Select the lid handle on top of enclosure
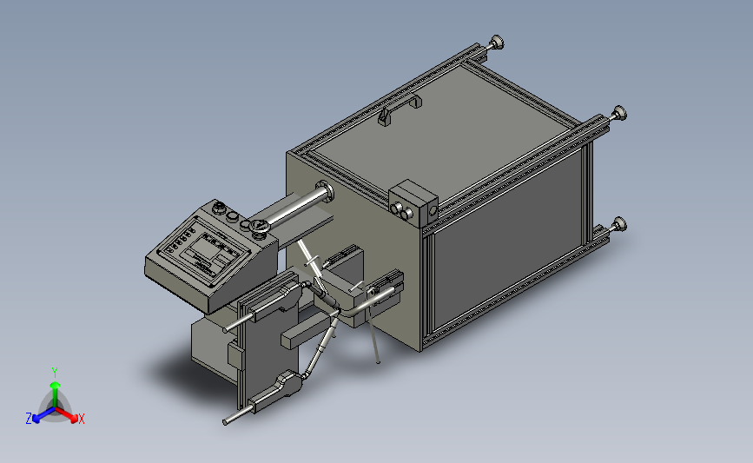 400,110
